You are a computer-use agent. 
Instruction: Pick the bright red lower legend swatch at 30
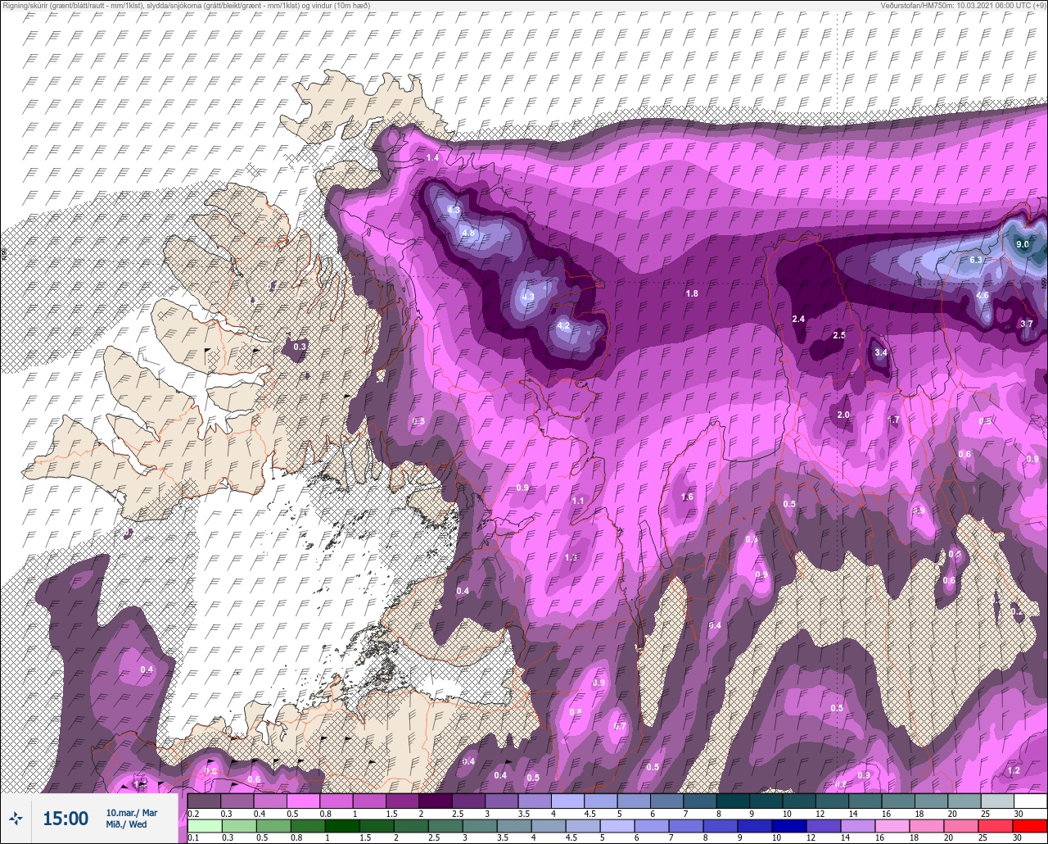click(1030, 825)
